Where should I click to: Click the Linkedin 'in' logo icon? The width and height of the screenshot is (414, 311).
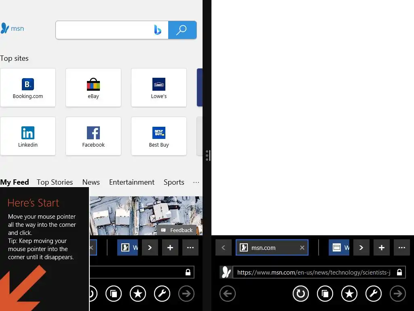[x=28, y=133]
